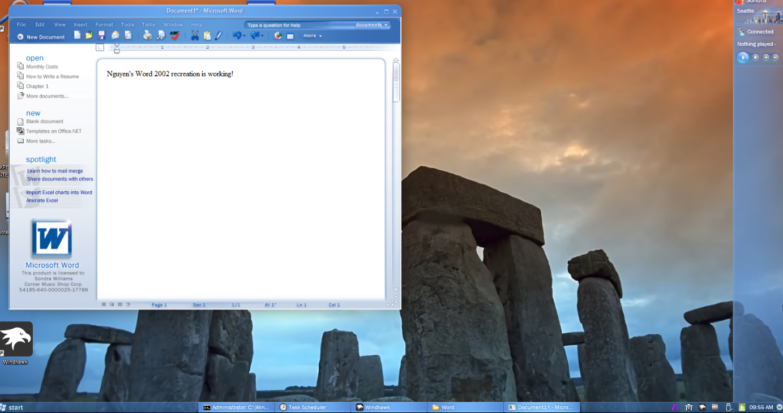Play media in the sidebar player

743,57
